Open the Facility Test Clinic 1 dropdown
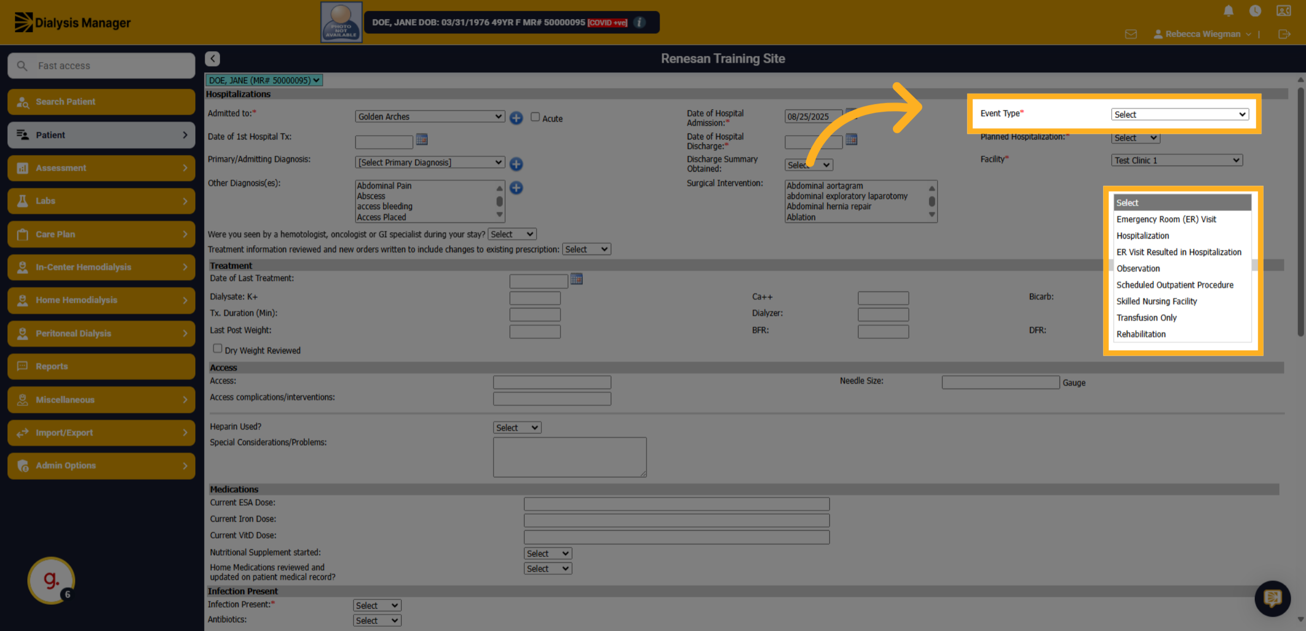 1177,160
